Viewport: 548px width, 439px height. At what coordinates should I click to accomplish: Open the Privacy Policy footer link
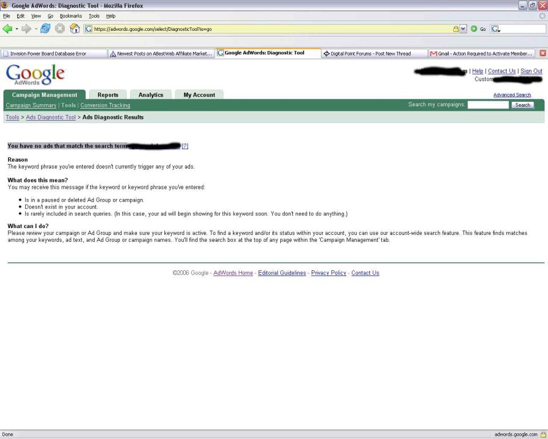click(x=329, y=273)
